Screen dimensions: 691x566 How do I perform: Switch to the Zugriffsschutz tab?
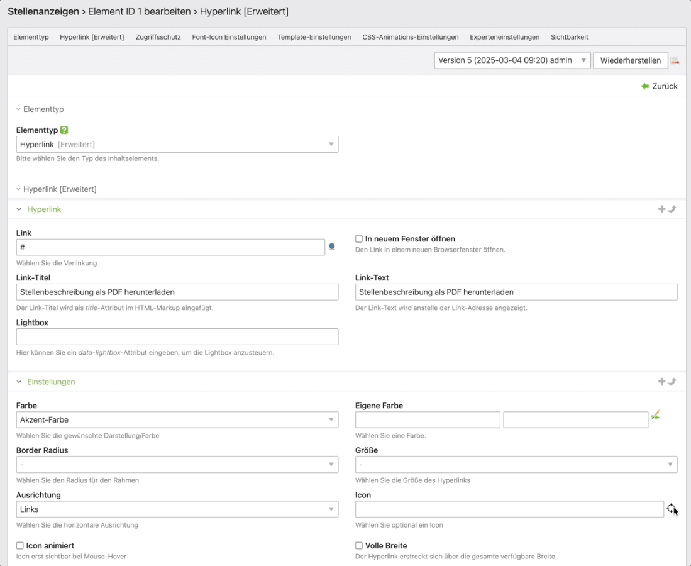pos(158,37)
